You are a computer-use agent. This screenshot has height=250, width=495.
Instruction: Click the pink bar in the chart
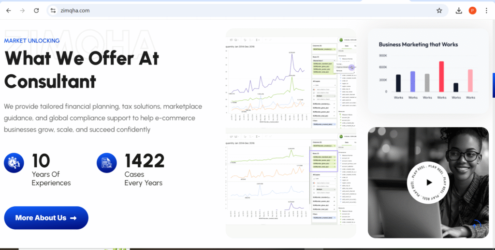(x=470, y=80)
